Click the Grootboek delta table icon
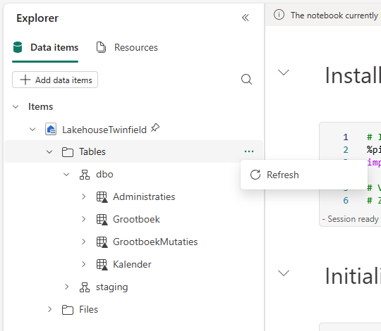The image size is (381, 331). pyautogui.click(x=102, y=220)
